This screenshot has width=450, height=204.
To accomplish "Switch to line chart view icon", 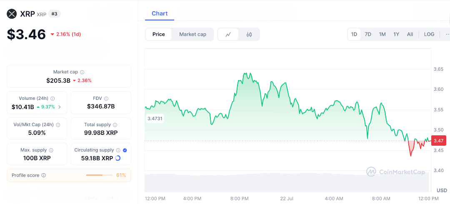I will tap(228, 35).
